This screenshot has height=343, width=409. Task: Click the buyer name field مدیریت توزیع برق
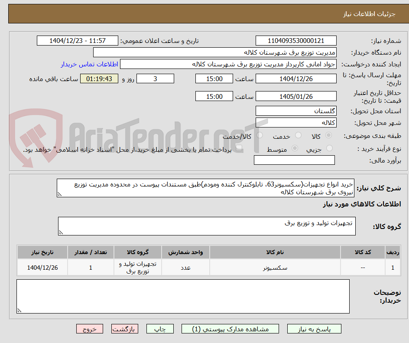coord(214,52)
